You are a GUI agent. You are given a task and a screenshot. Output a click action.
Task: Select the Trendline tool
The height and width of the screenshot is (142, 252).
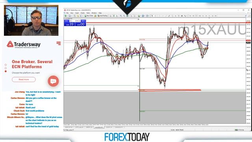(x=166, y=16)
